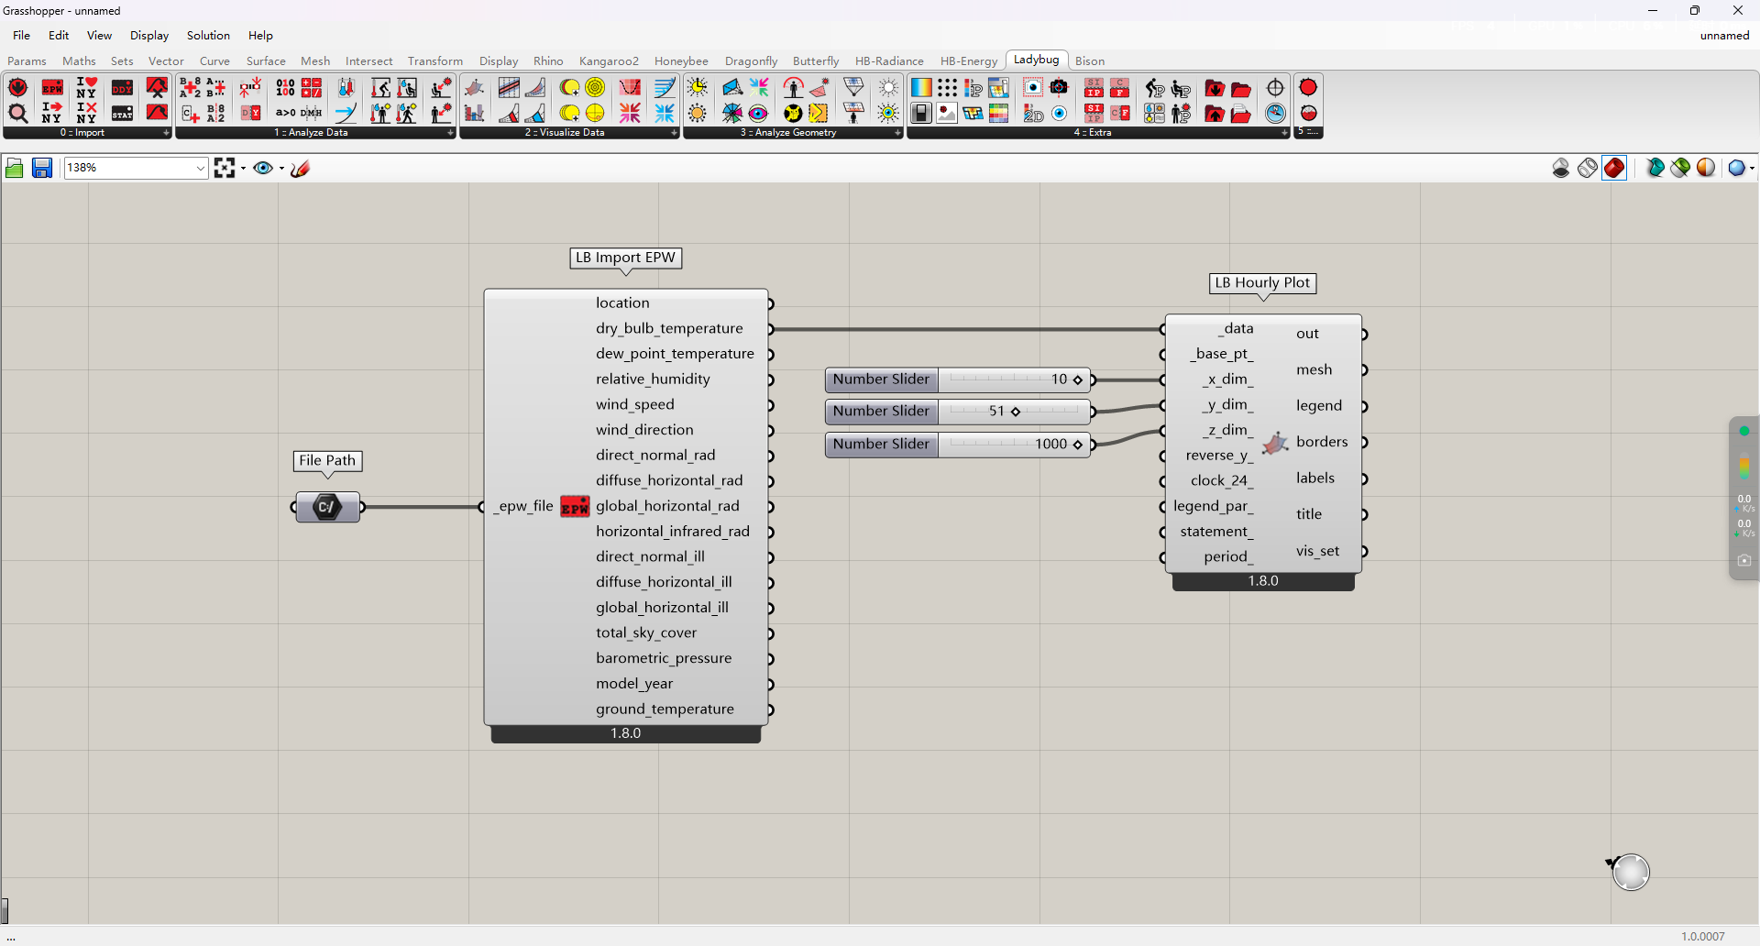Choose the Wind Profile blue lines icon
Image resolution: width=1760 pixels, height=946 pixels.
tap(665, 88)
